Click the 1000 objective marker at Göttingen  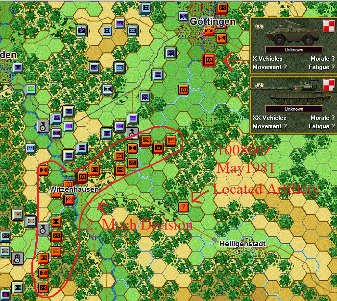point(209,31)
